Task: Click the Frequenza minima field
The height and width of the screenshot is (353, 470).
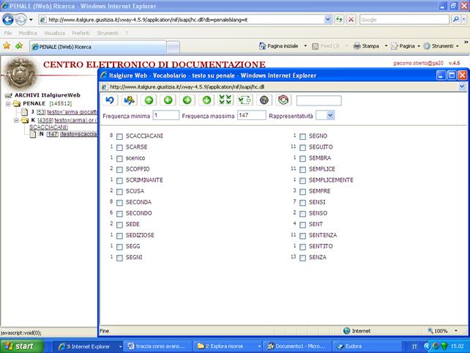Action: click(165, 115)
